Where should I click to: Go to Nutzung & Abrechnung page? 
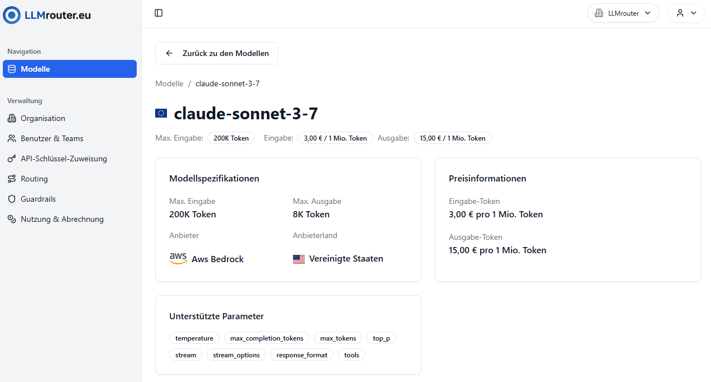click(62, 219)
